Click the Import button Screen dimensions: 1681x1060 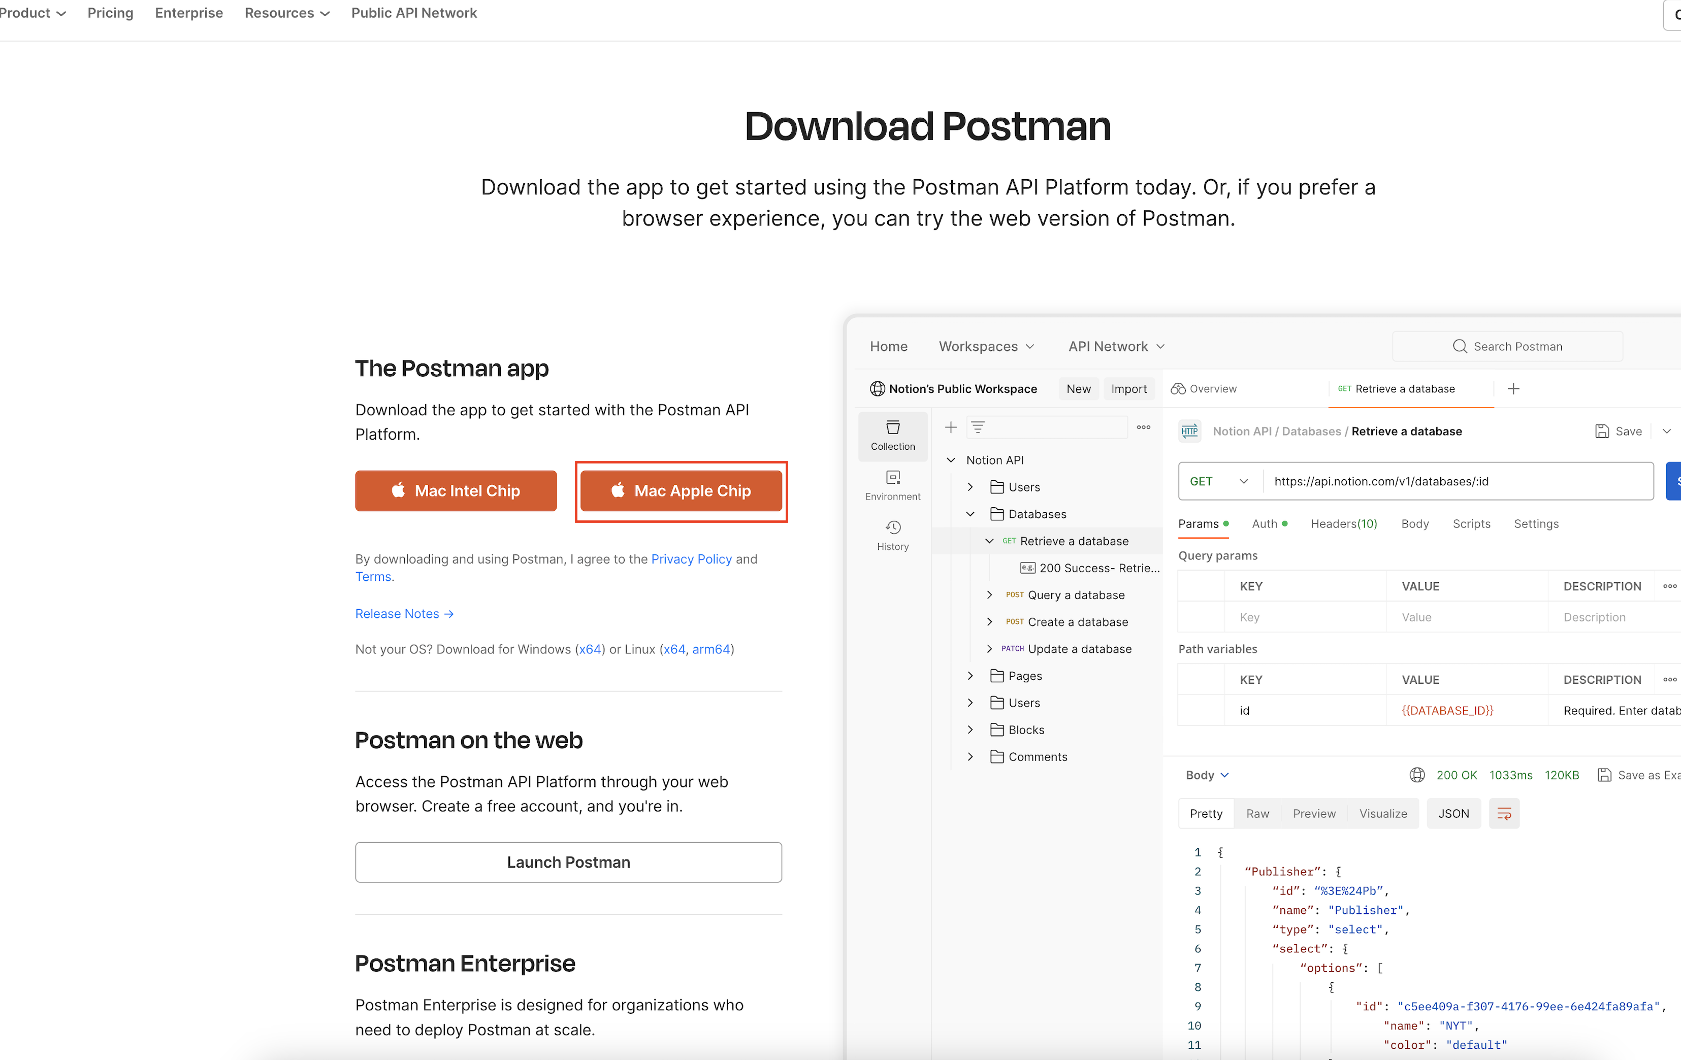(x=1129, y=389)
